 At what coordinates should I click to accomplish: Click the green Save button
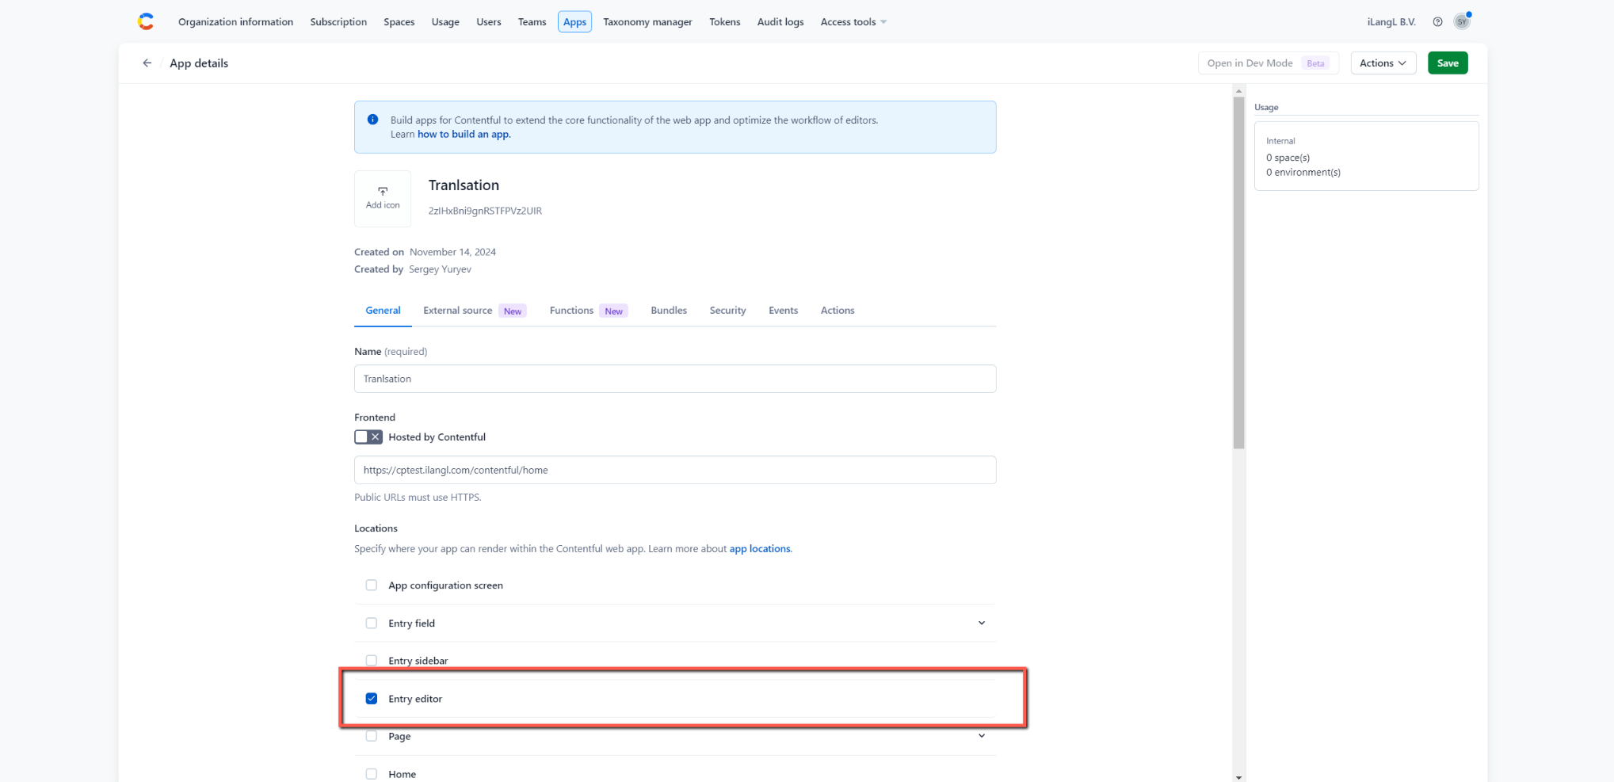tap(1448, 63)
